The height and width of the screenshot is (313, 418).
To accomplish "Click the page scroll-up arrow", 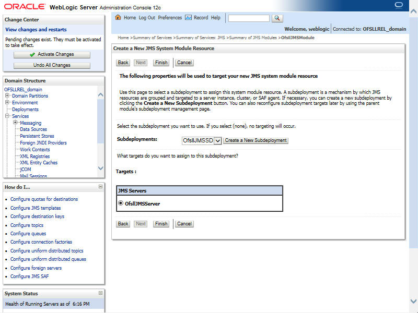I will [413, 11].
